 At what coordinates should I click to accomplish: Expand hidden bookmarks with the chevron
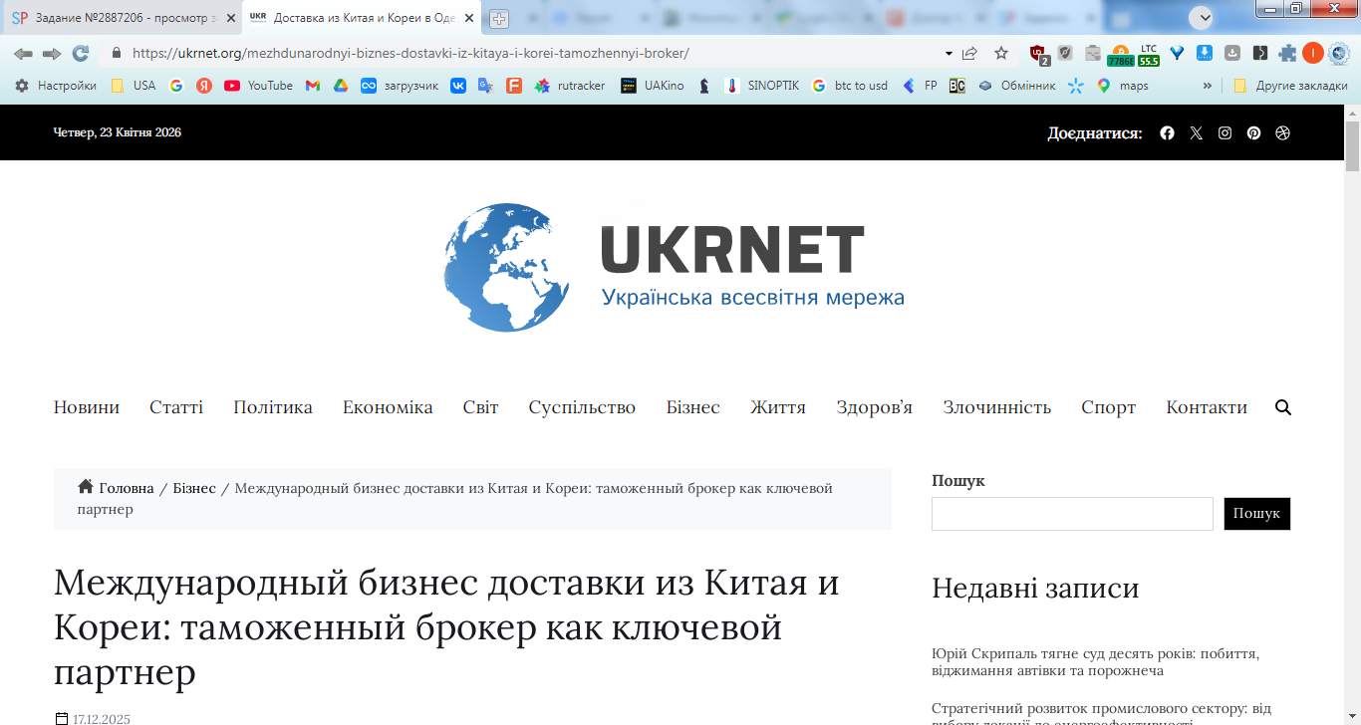coord(1208,86)
